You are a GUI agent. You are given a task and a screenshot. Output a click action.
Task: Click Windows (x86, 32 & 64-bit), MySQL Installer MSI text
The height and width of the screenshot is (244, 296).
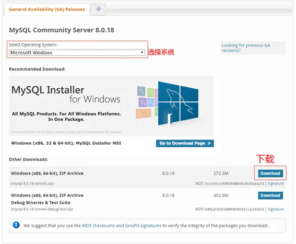[66, 143]
